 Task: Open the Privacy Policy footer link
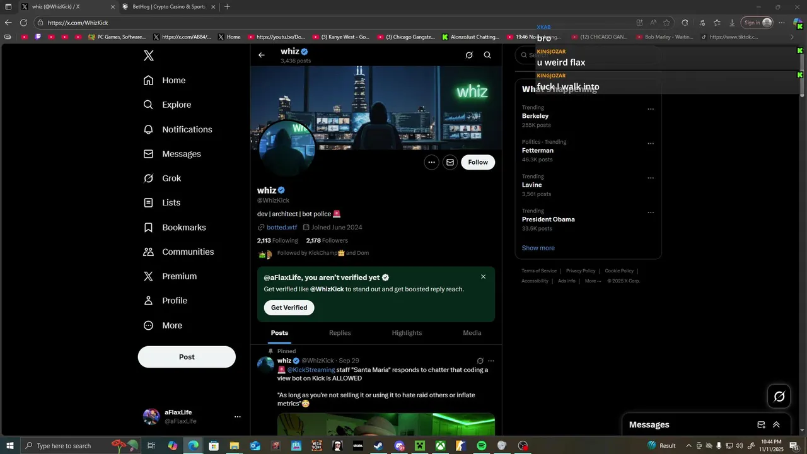[581, 271]
